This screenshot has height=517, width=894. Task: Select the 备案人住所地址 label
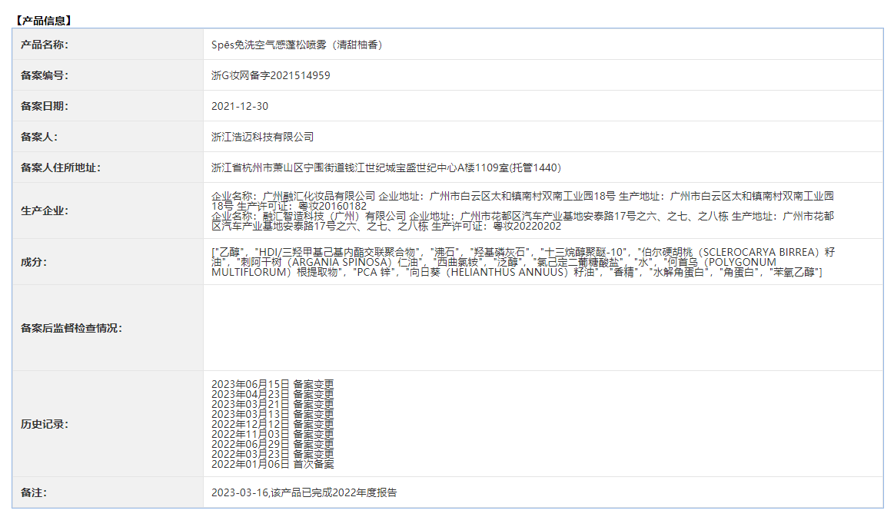[61, 167]
